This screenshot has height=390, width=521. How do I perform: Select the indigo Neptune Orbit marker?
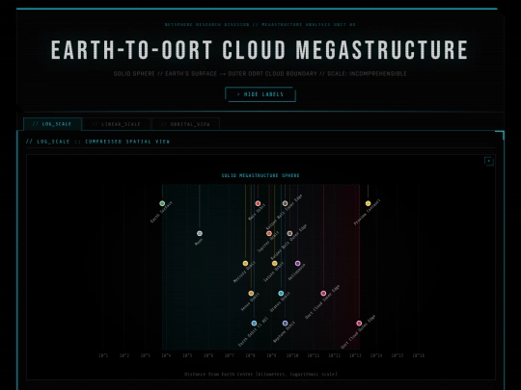pyautogui.click(x=285, y=323)
